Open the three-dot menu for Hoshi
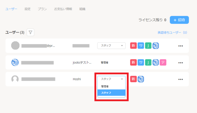 coord(181,79)
